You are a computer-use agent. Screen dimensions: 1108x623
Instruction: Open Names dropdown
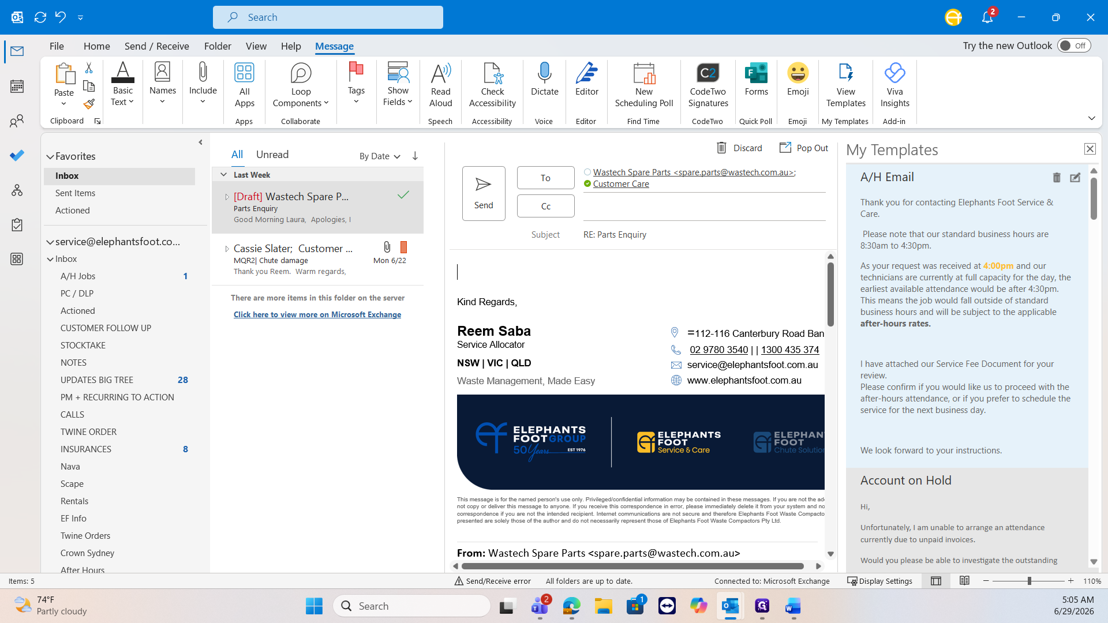[162, 85]
